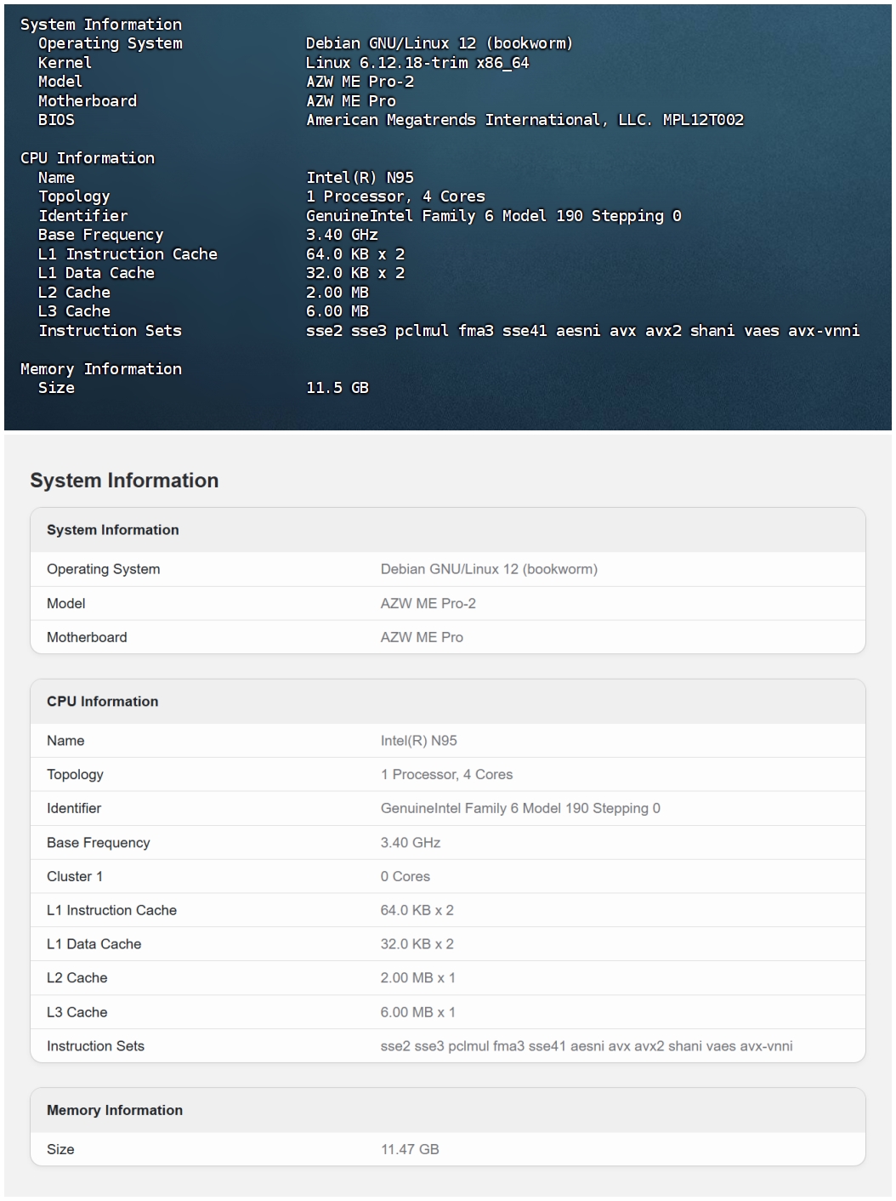This screenshot has width=896, height=1201.
Task: Click the Identifier row label in the table
Action: coord(74,809)
